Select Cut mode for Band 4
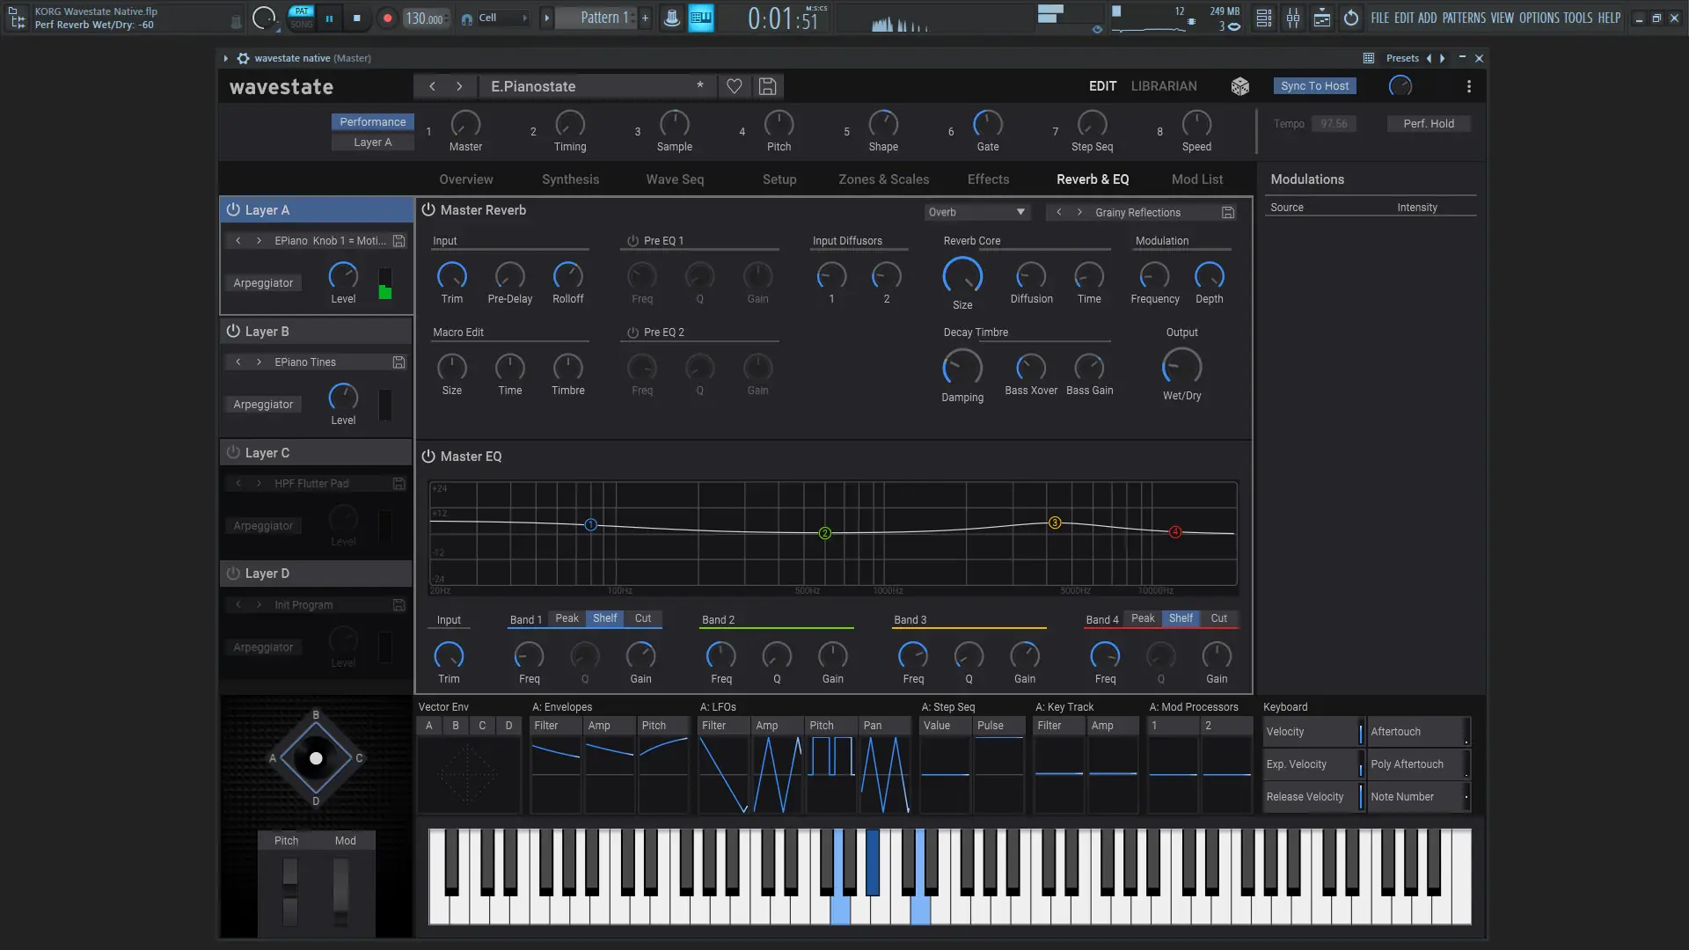Screen dimensions: 1689x950 click(1218, 618)
